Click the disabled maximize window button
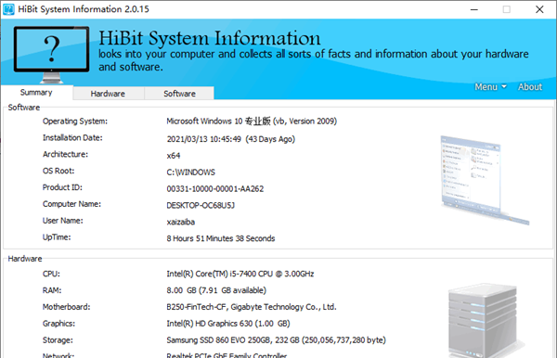Screen dimensions: 557x358 point(507,9)
